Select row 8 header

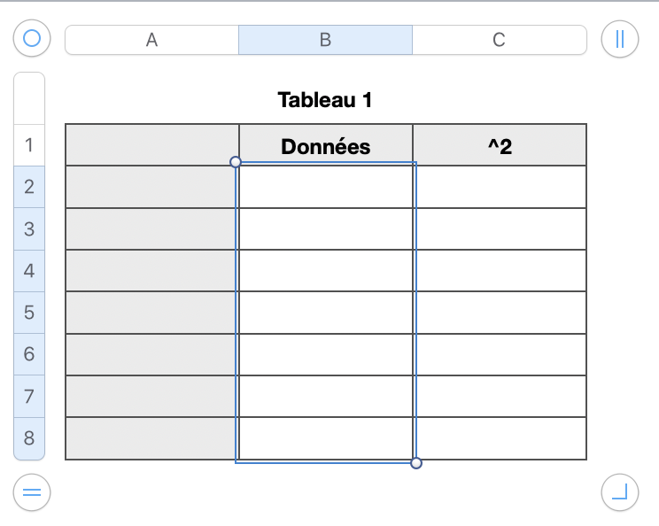tap(29, 438)
